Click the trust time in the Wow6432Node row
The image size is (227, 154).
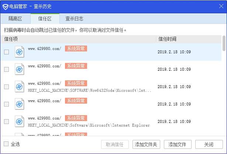point(174,87)
